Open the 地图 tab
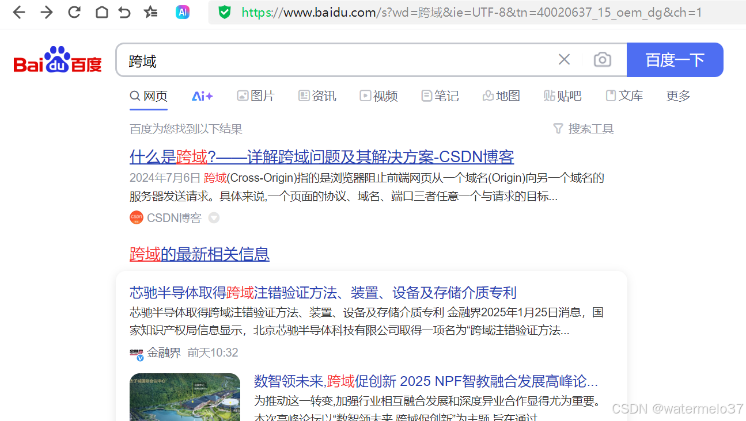The height and width of the screenshot is (421, 746). [501, 96]
